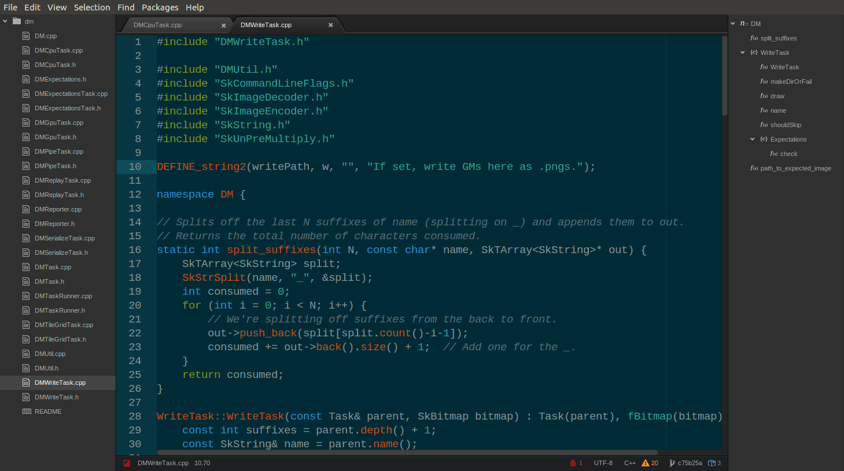Click function icon next to split_suffixes

click(x=754, y=38)
